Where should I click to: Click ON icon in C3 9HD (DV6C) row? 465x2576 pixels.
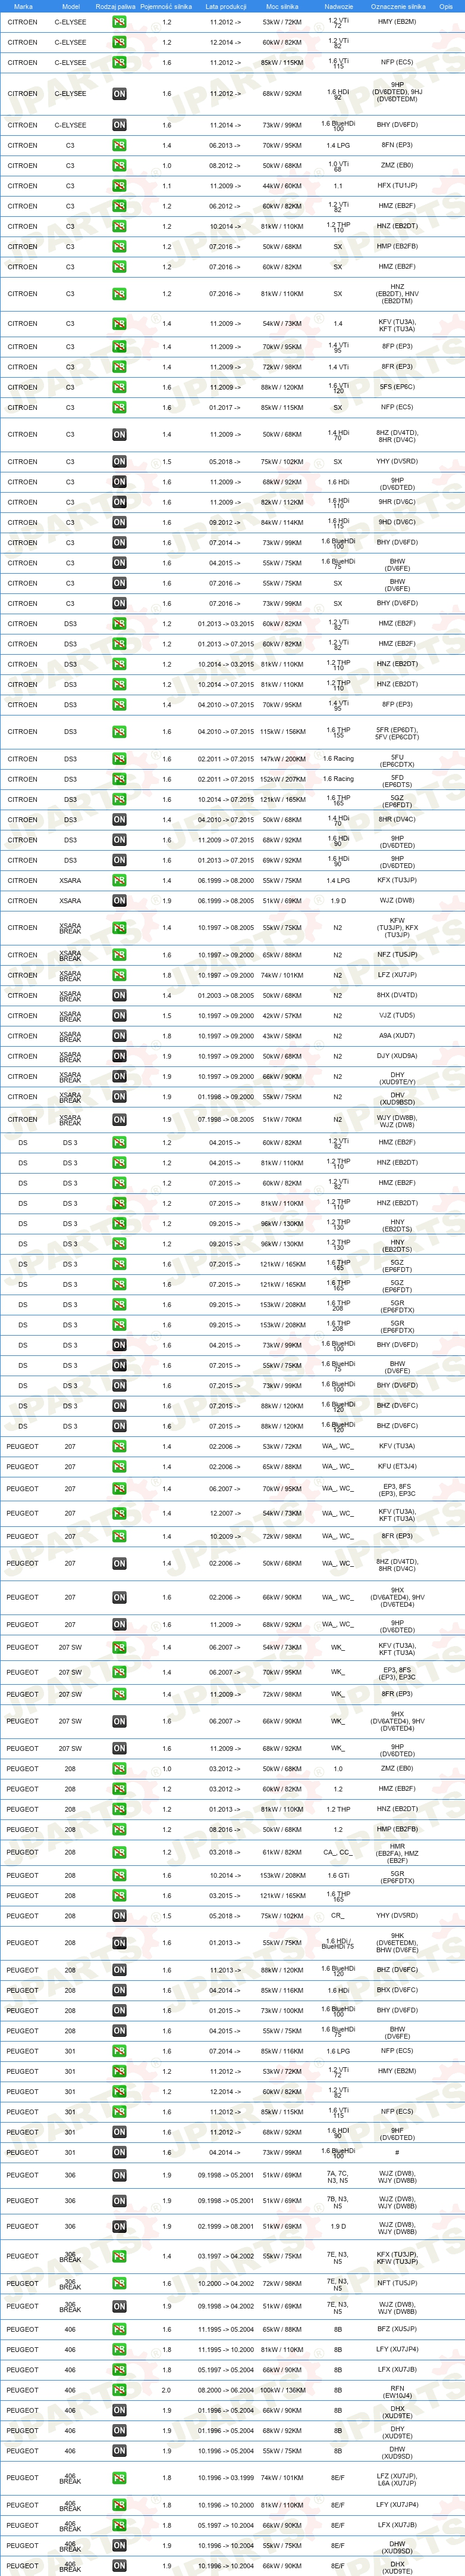pyautogui.click(x=119, y=522)
